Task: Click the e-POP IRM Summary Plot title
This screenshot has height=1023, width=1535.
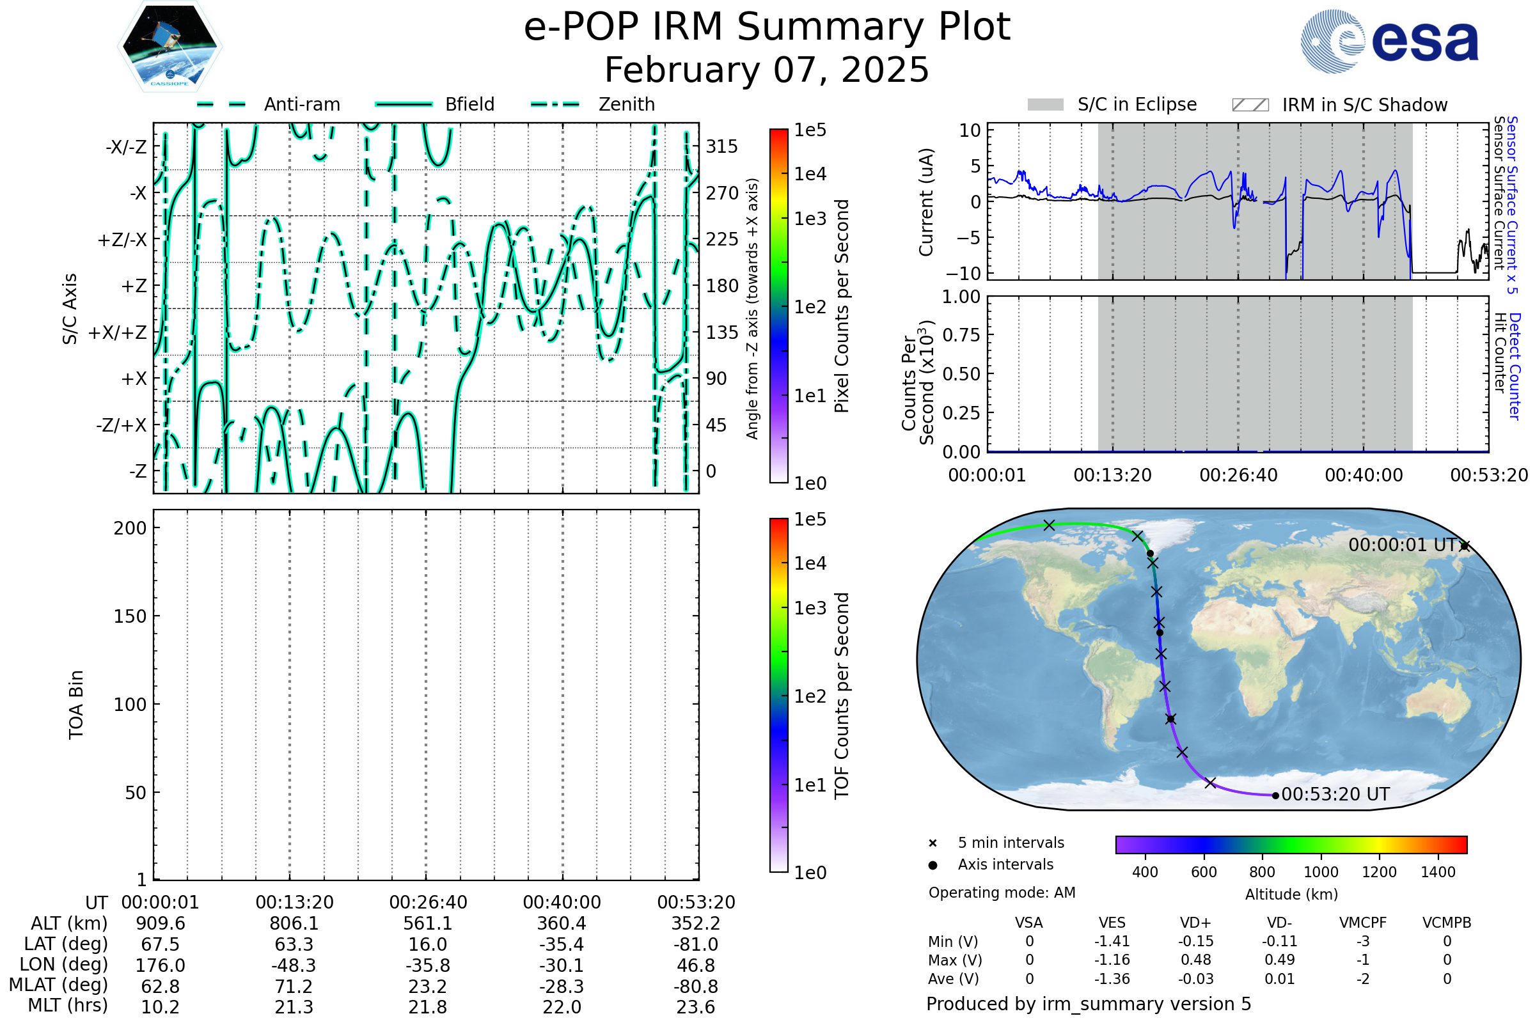Action: click(x=767, y=27)
